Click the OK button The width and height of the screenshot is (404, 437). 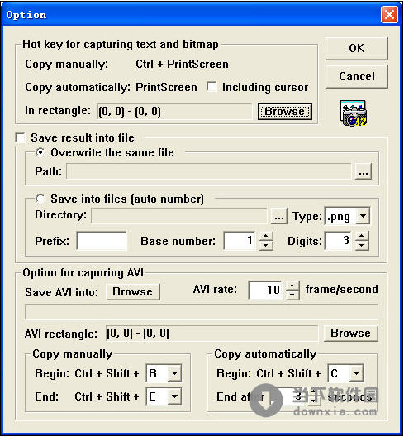click(x=356, y=49)
